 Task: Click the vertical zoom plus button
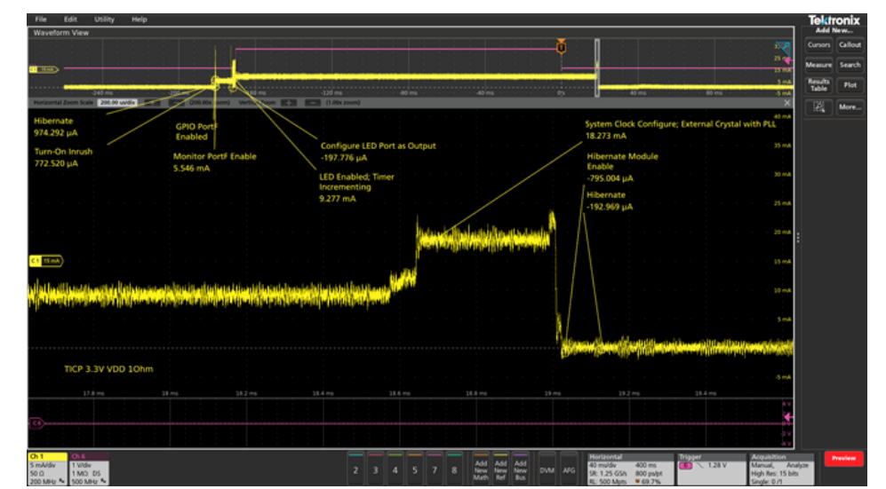click(x=289, y=103)
